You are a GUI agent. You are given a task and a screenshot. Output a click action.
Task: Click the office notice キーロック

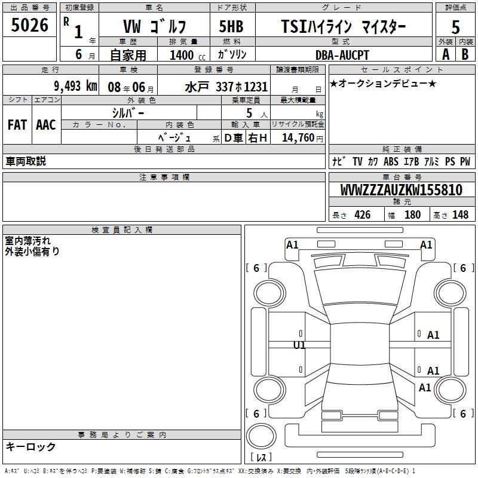pyautogui.click(x=31, y=446)
